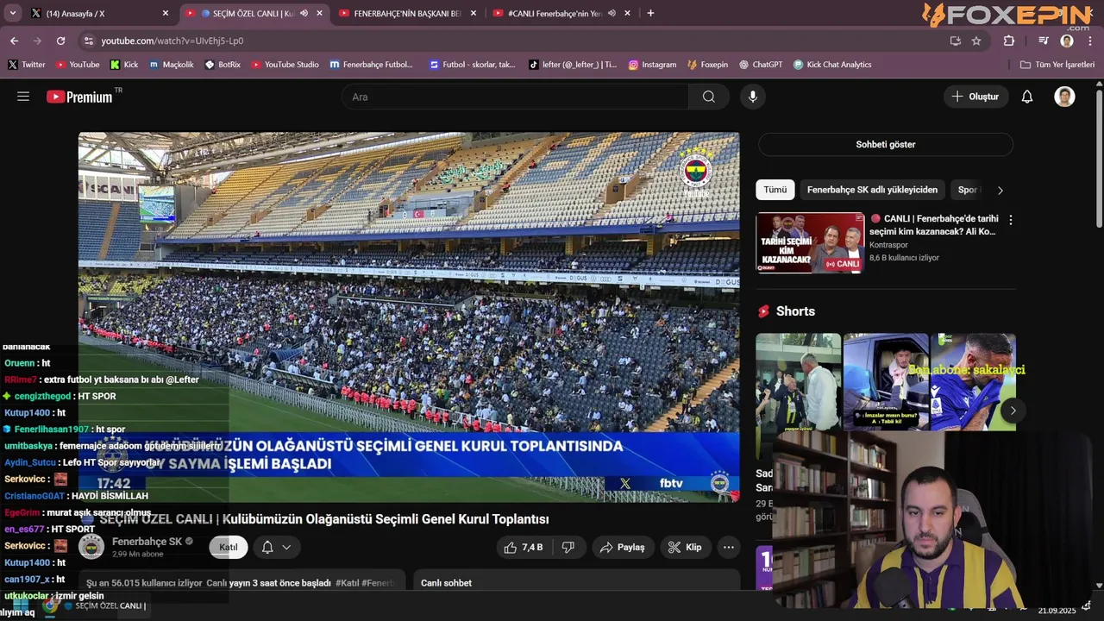The width and height of the screenshot is (1104, 621).
Task: Go to the YouTube Premium home logo
Action: [79, 97]
